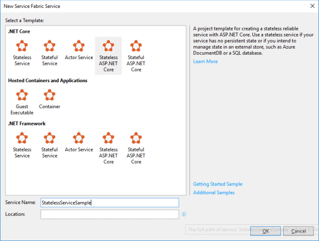319x241 pixels.
Task: Click the Service Name label
Action: point(20,202)
